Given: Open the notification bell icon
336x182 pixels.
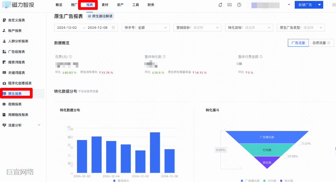Looking at the screenshot, I should coord(220,5).
